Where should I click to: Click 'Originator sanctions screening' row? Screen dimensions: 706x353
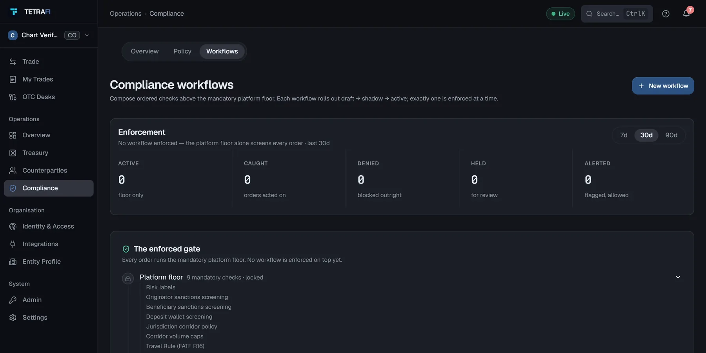pos(187,297)
